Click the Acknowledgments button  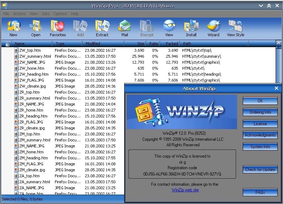pos(260,135)
